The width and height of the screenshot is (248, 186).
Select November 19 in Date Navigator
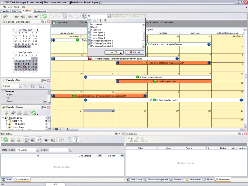tap(23, 67)
